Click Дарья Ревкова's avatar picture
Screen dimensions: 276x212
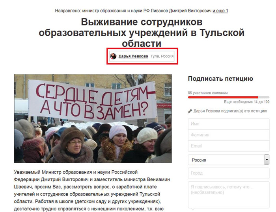point(113,56)
